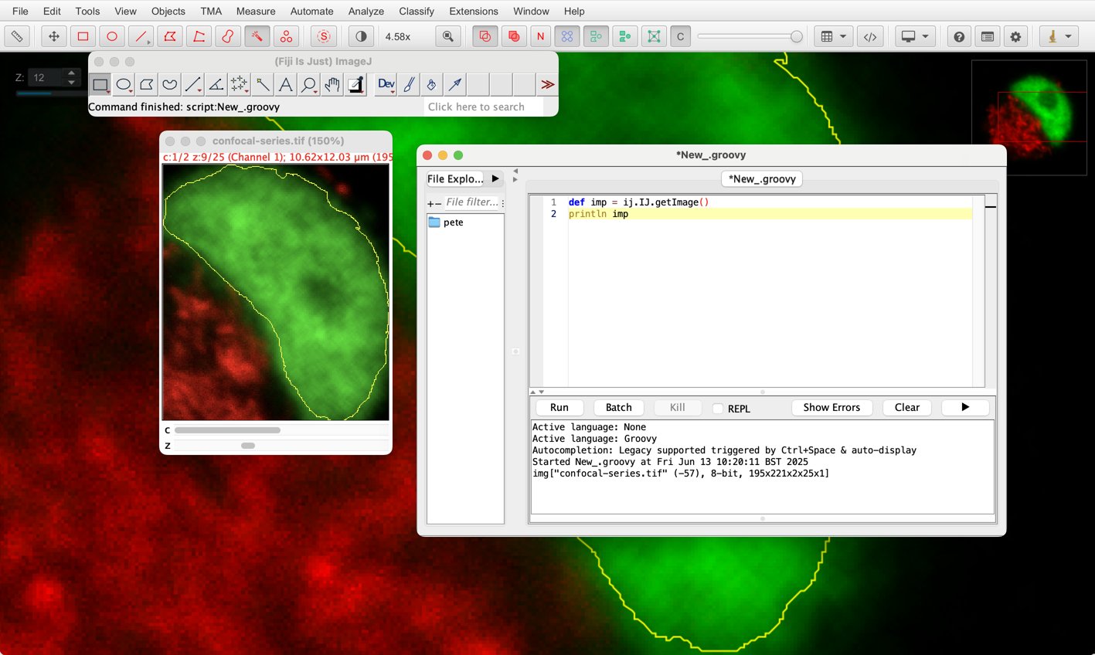This screenshot has height=655, width=1095.
Task: Open QuPath preferences gear icon
Action: [x=1015, y=36]
